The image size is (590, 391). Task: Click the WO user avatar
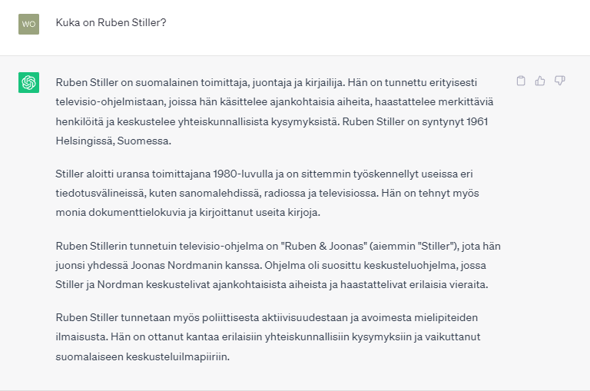28,24
